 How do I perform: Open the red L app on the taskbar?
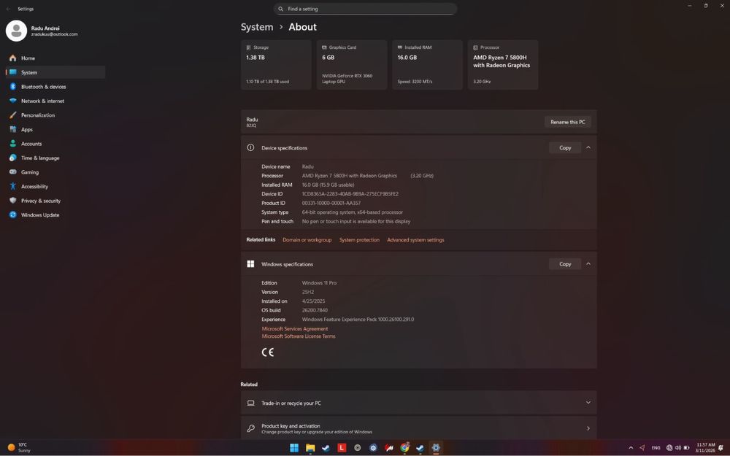(x=342, y=448)
